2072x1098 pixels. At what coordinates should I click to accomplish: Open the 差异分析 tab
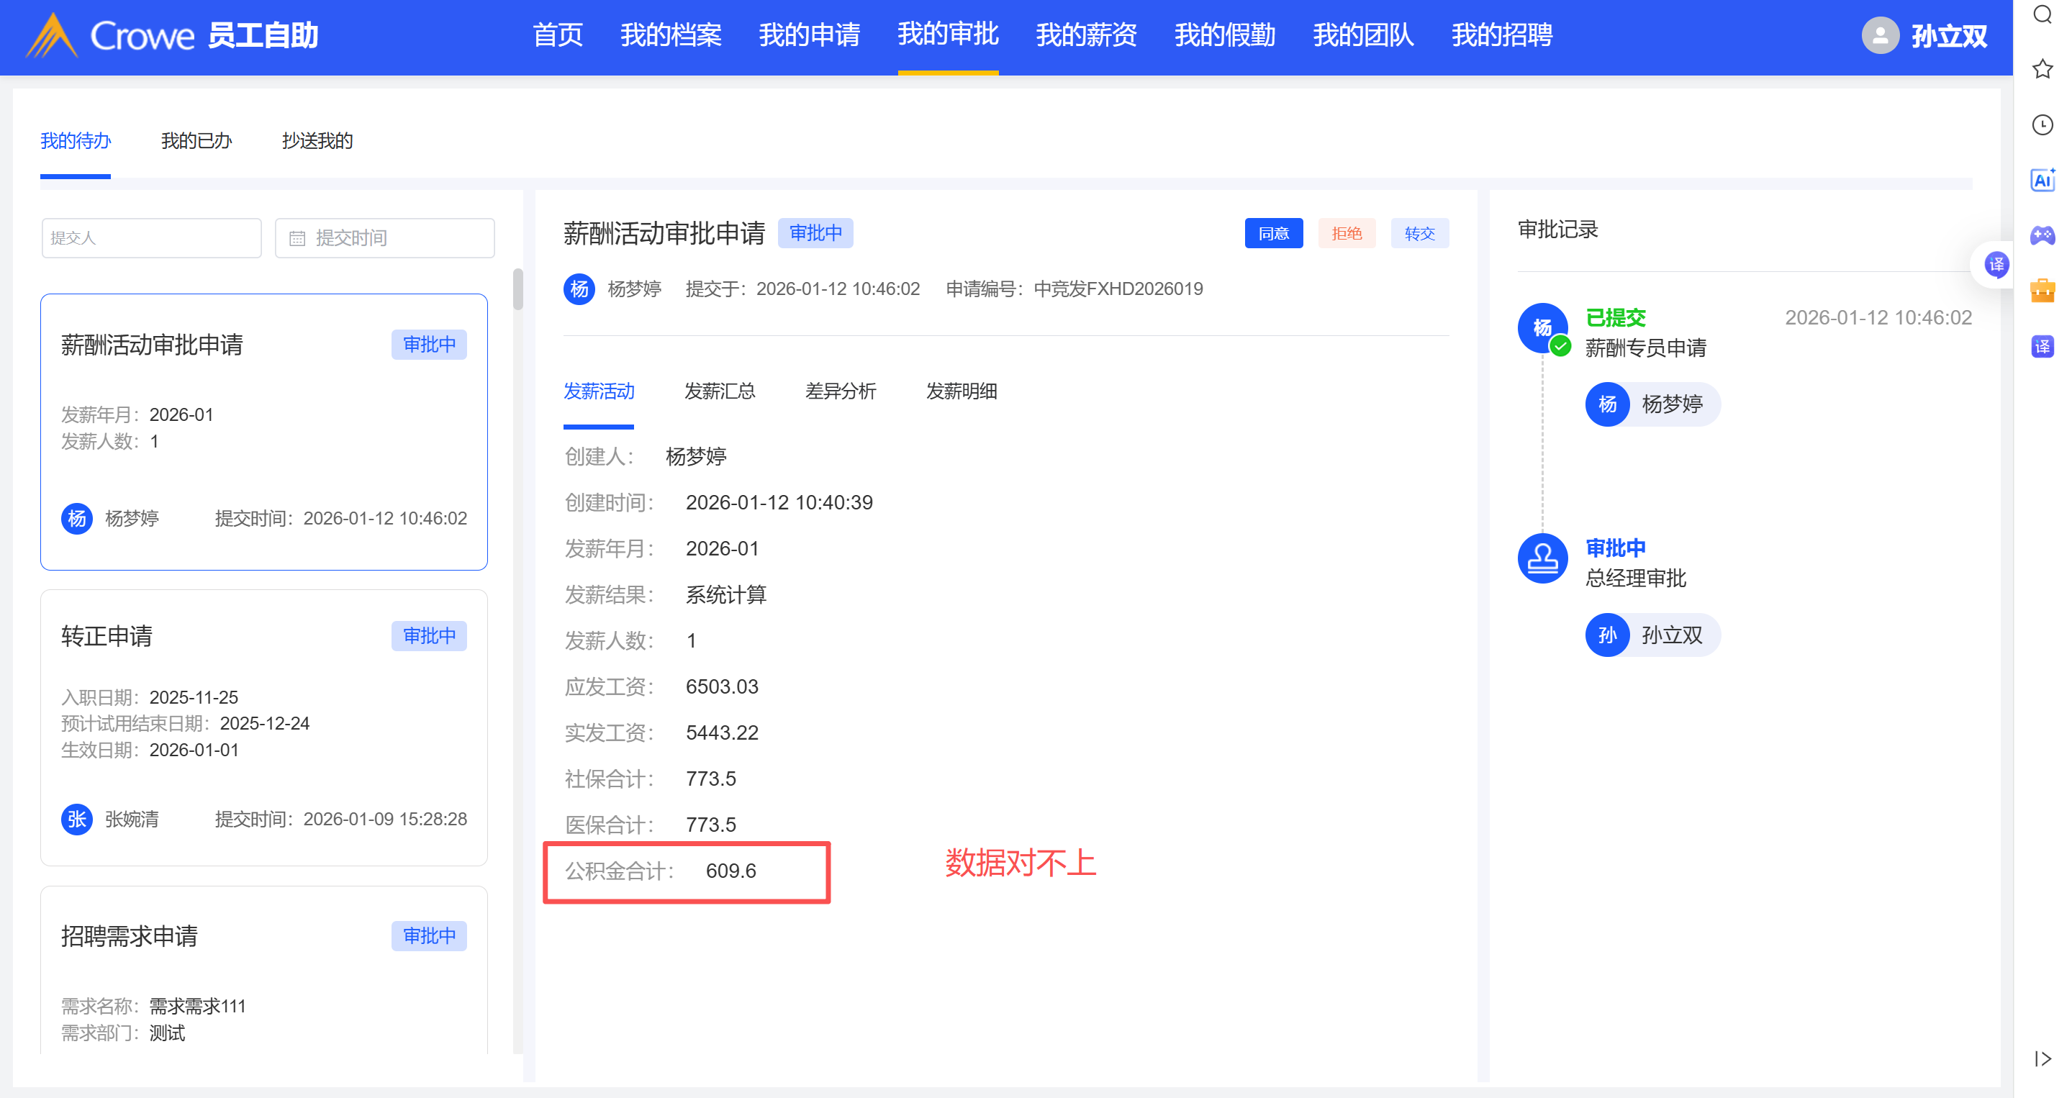pyautogui.click(x=840, y=391)
